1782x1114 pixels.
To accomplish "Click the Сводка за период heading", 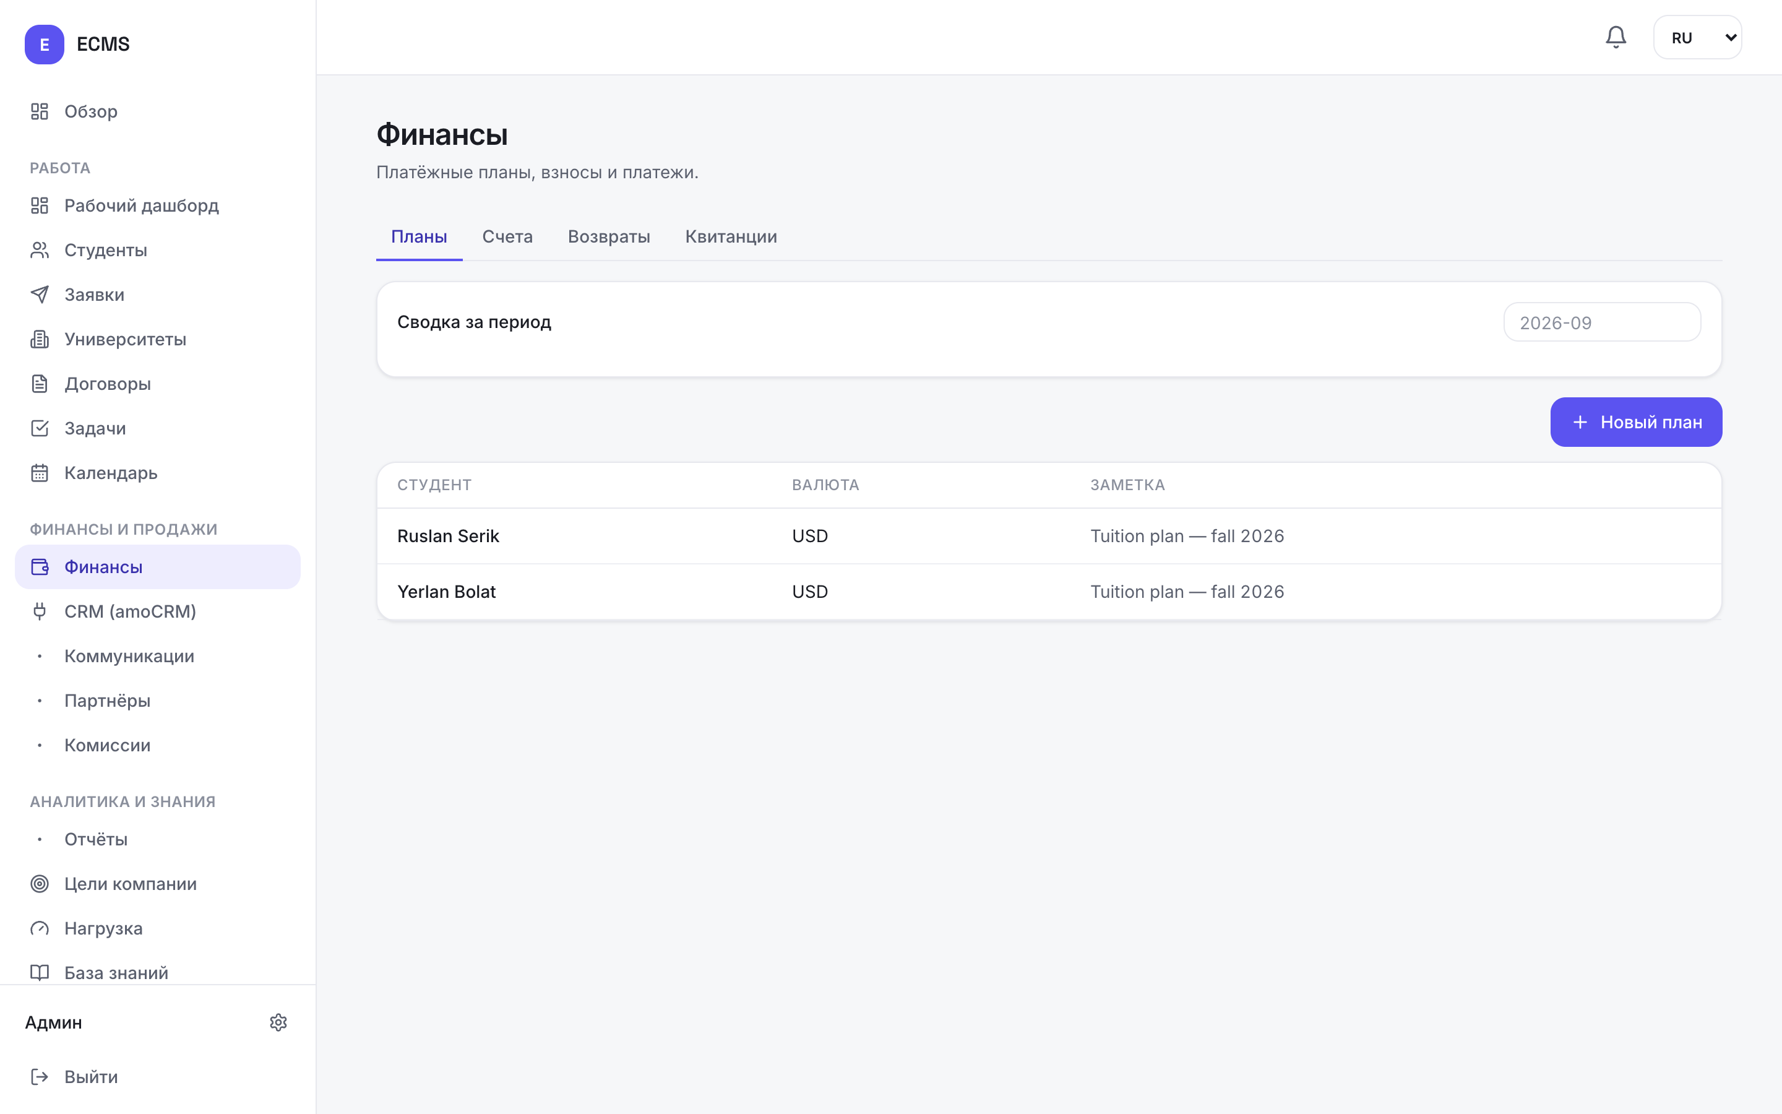I will coord(474,322).
